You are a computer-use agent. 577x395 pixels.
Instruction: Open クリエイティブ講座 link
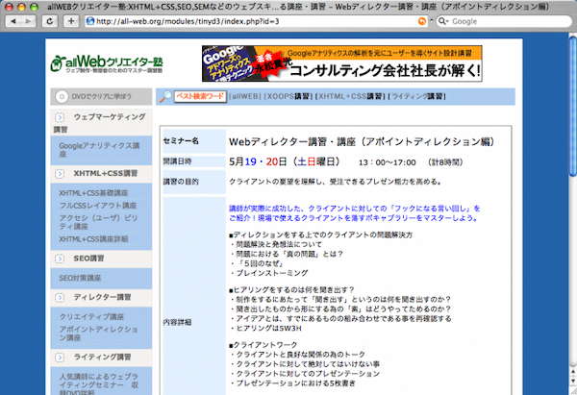[91, 317]
